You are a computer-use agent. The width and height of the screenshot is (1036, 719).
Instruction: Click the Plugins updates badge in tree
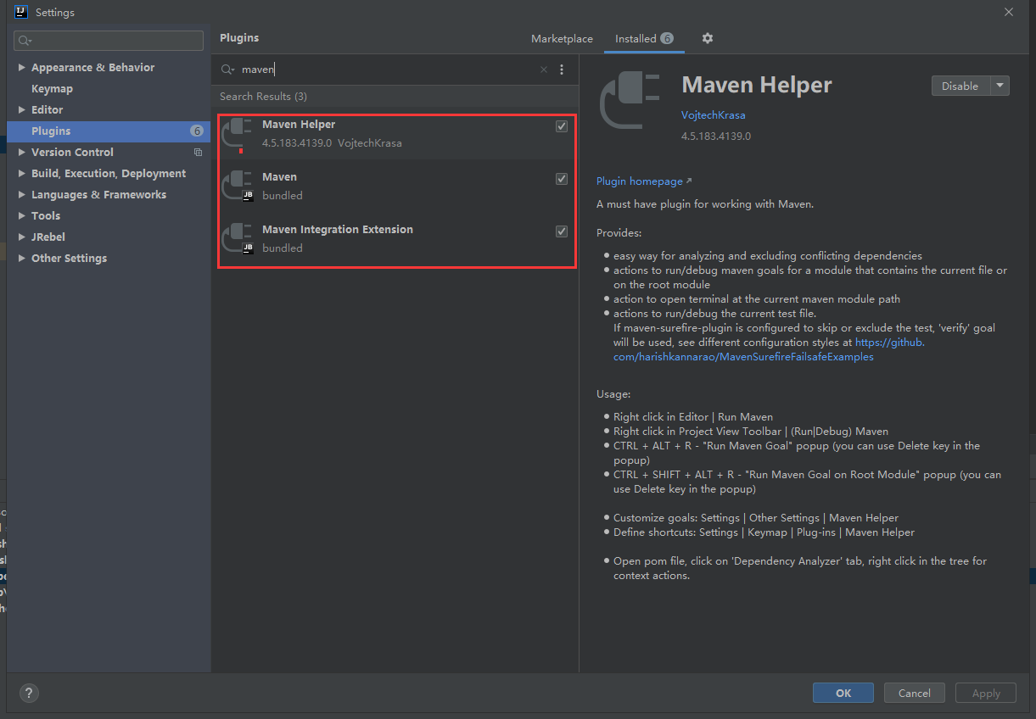[197, 131]
